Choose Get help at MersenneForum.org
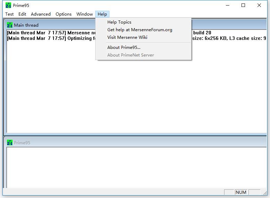 (143, 30)
